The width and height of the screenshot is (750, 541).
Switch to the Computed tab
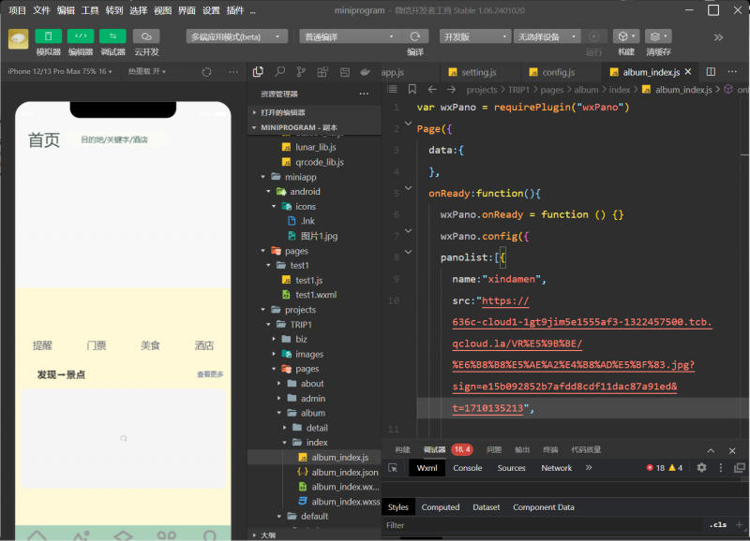(x=440, y=507)
